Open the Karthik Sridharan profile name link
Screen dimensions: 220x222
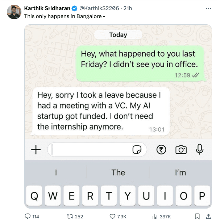pos(47,8)
